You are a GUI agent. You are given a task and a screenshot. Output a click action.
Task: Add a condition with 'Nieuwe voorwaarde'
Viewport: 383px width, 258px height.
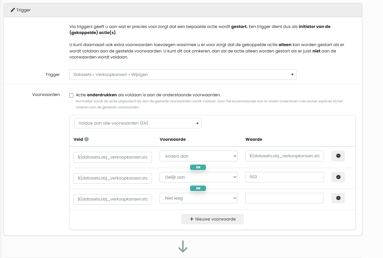coord(212,219)
